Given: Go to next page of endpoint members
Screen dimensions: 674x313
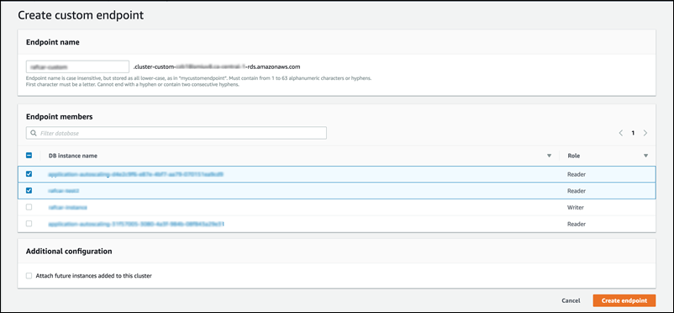Looking at the screenshot, I should click(x=645, y=134).
